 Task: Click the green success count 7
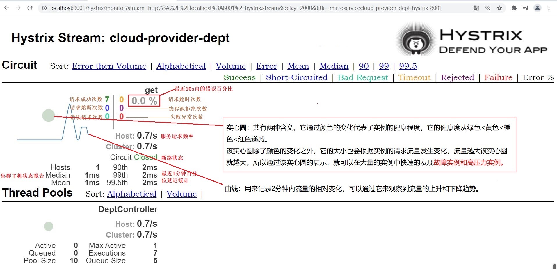pos(107,100)
